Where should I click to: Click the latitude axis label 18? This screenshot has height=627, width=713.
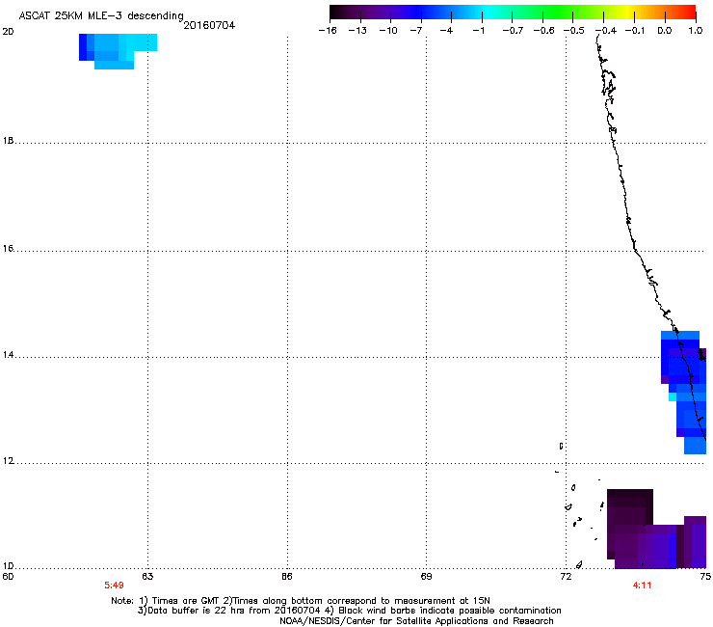(x=8, y=141)
